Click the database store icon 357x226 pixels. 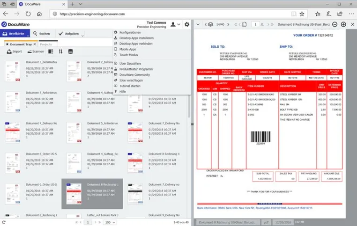pos(71,51)
